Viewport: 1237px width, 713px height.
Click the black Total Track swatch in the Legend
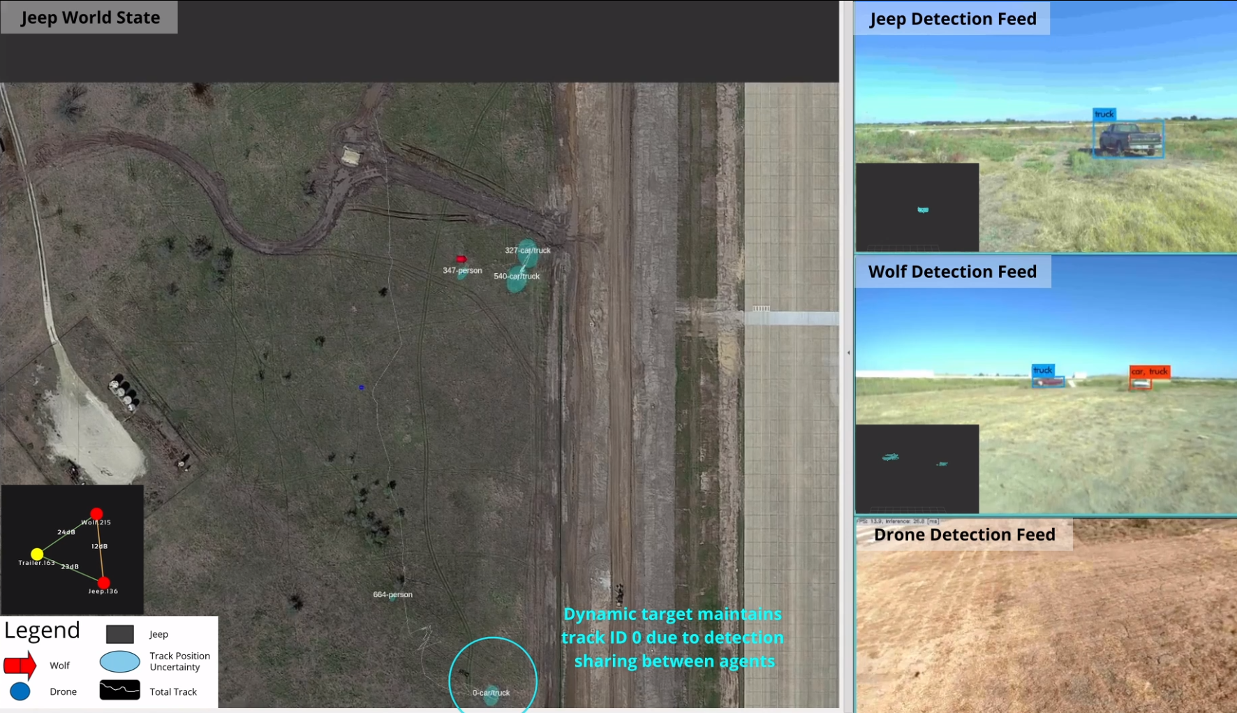coord(119,691)
